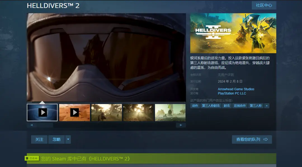
Task: Click the 忽略 ignore button
Action: (56, 139)
